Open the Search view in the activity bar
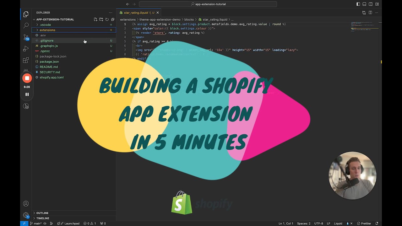Viewport: 402px width, 226px height. (26, 25)
